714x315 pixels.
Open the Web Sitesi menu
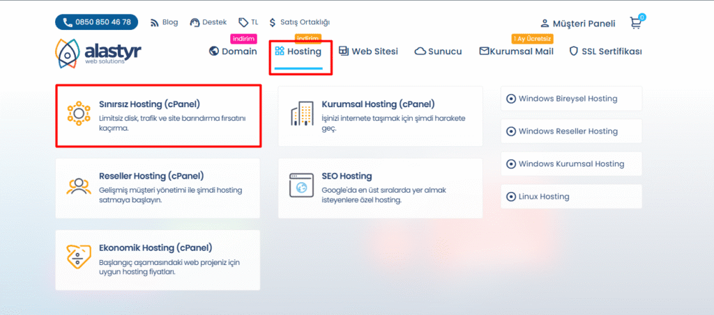[374, 51]
